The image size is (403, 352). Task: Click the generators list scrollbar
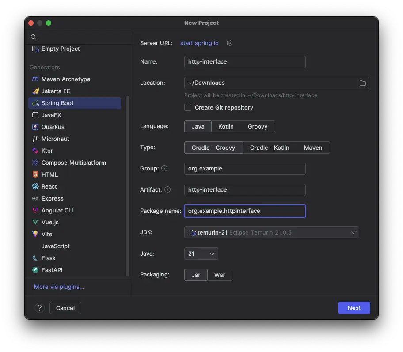click(127, 186)
